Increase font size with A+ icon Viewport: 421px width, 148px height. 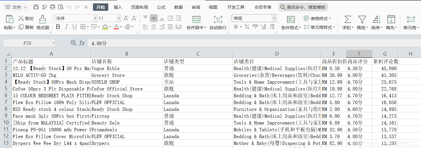pyautogui.click(x=126, y=18)
